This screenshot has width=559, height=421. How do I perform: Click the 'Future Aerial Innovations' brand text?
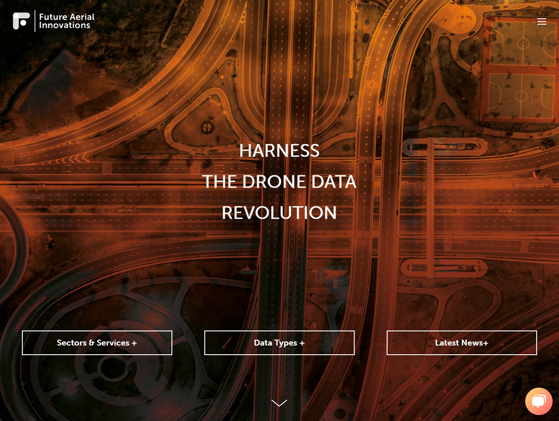[x=67, y=21]
